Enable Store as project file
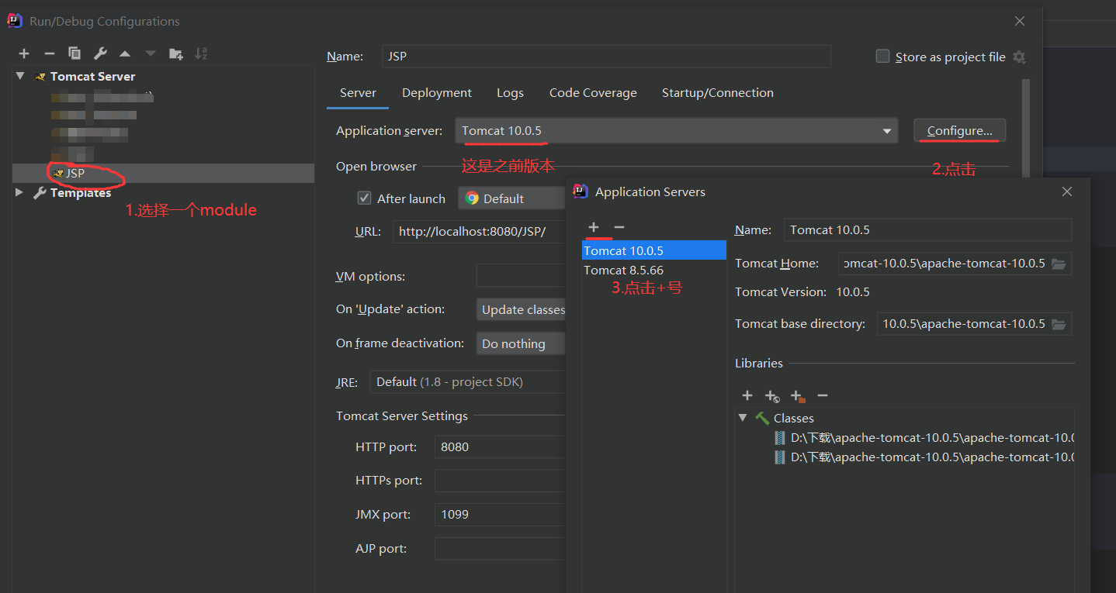The height and width of the screenshot is (593, 1116). click(882, 56)
